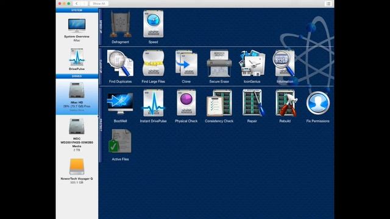Viewport: 390px width, 219px height.
Task: Select the NewerTech Voyager Q drive
Action: pos(77,171)
